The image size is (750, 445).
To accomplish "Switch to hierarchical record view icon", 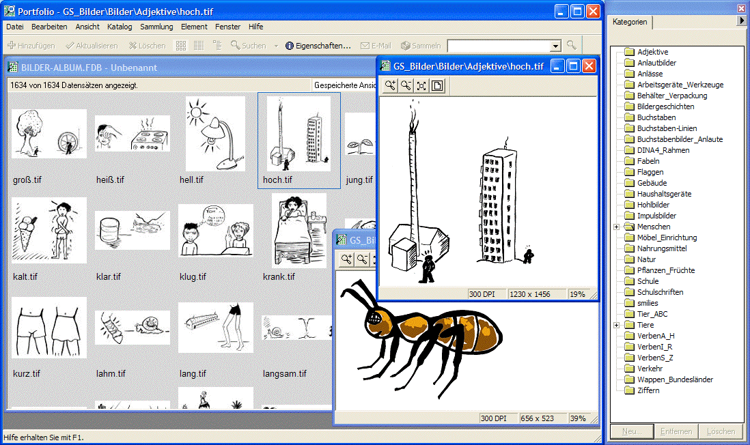I will 217,46.
